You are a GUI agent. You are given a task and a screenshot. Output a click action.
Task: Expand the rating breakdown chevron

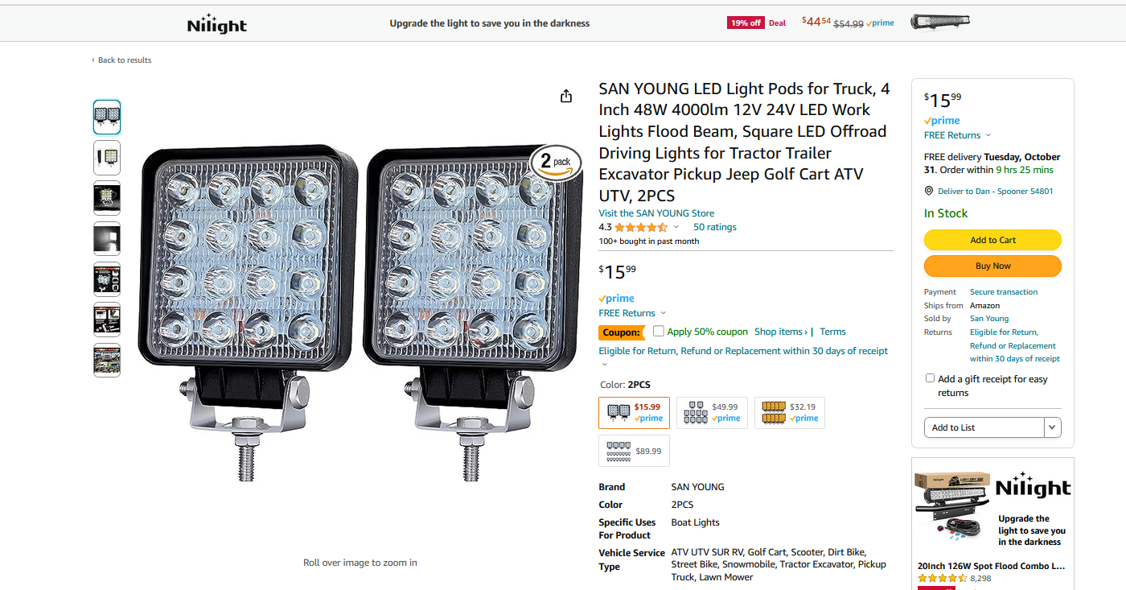click(x=676, y=228)
